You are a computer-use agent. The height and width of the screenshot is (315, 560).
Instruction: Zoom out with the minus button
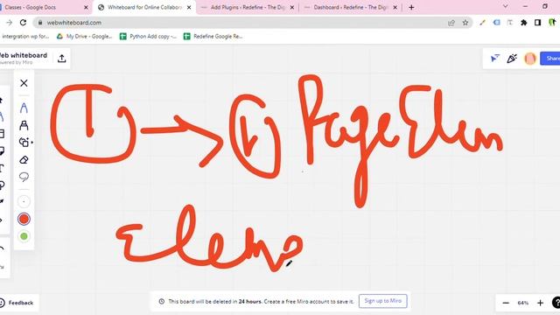(506, 303)
